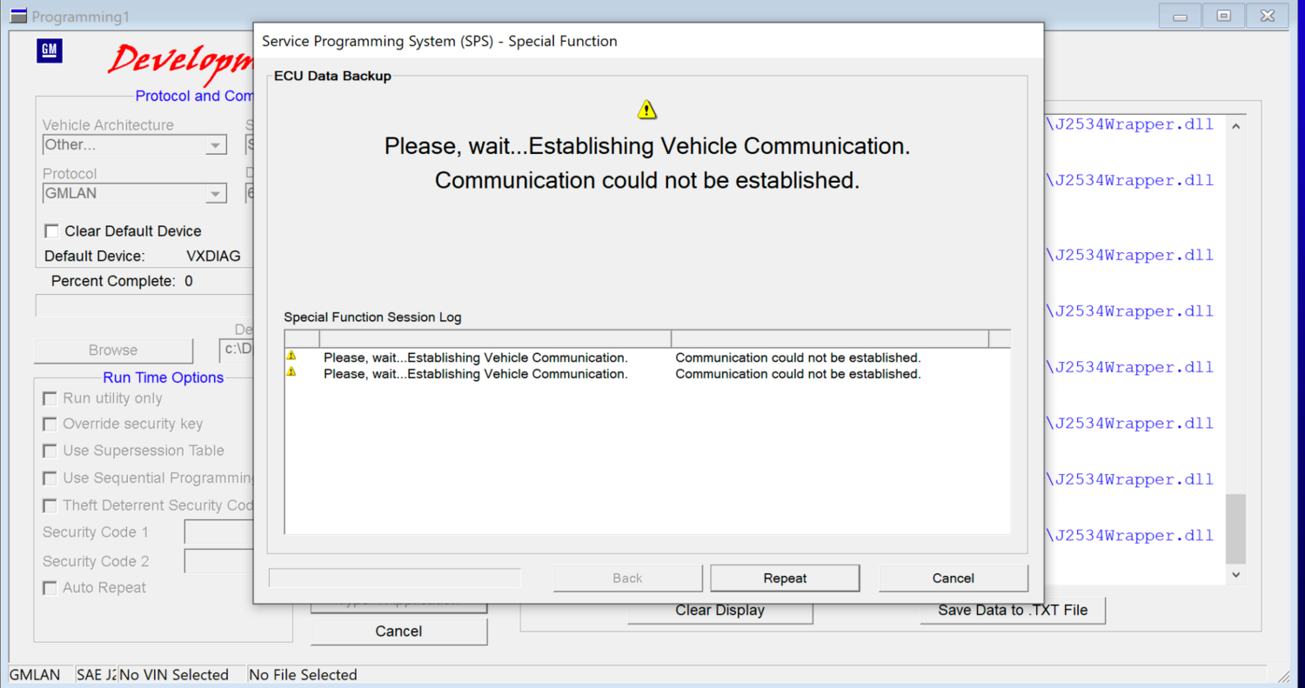Image resolution: width=1305 pixels, height=688 pixels.
Task: Maximize the Programming1 window
Action: (1223, 16)
